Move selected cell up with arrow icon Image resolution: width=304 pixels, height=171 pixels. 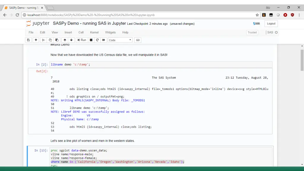coord(65,40)
